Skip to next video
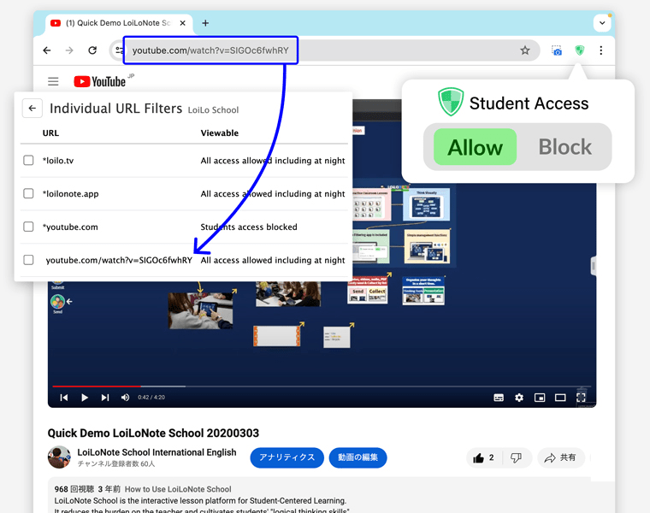 [105, 398]
